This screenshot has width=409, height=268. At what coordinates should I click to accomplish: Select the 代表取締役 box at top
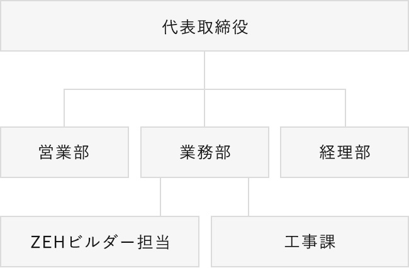tap(204, 26)
